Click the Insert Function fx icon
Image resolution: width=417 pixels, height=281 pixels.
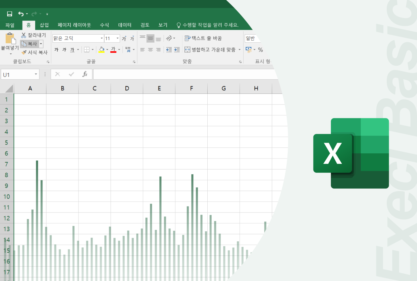tap(85, 74)
